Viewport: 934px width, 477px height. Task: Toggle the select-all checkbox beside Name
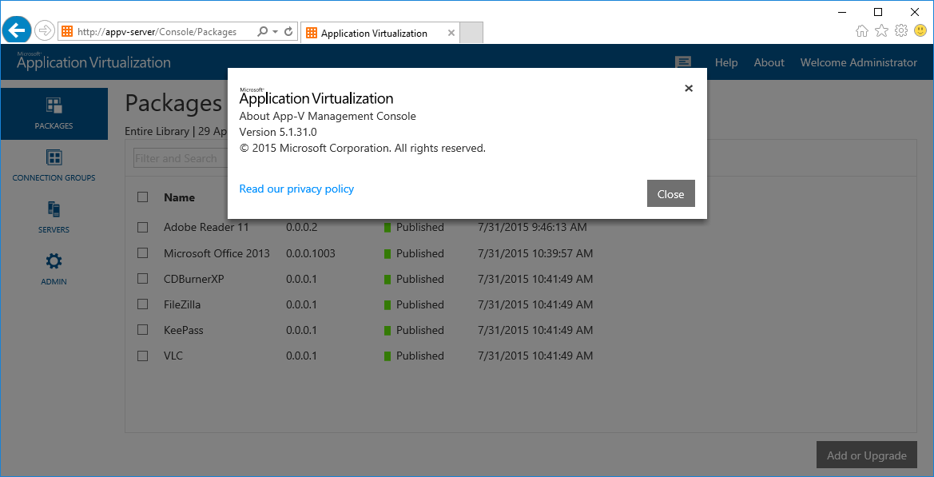coord(142,197)
